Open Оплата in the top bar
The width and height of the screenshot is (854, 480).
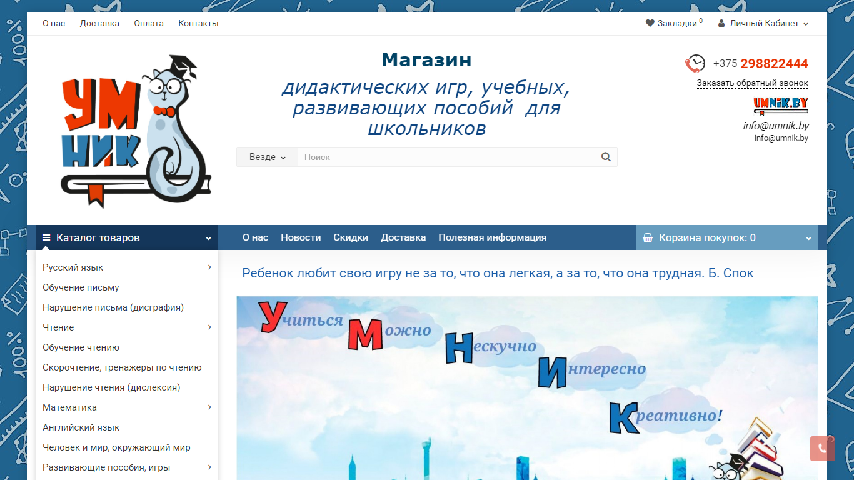[149, 23]
